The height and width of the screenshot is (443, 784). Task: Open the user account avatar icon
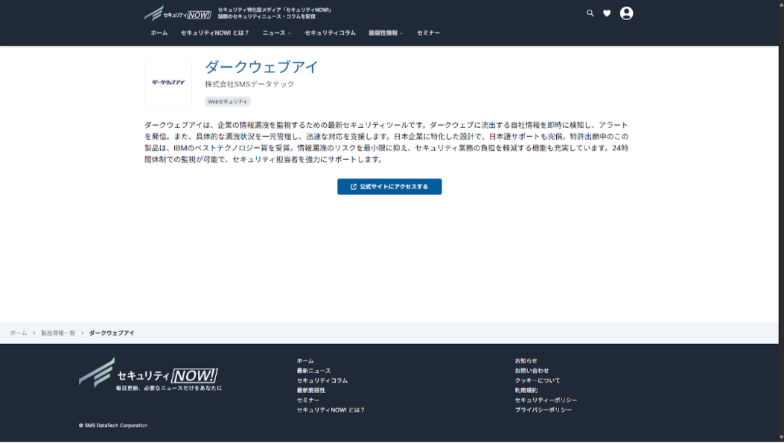626,13
